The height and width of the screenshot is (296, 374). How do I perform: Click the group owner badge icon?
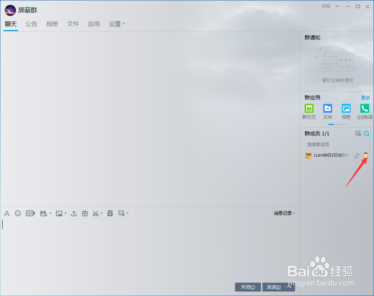(x=366, y=155)
